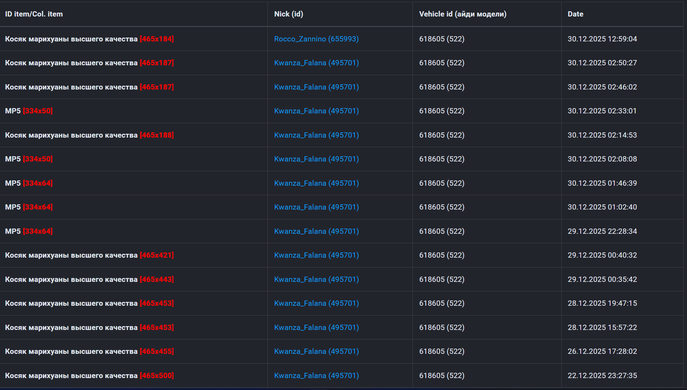Click the [465x455] item code
The height and width of the screenshot is (390, 687).
point(157,351)
